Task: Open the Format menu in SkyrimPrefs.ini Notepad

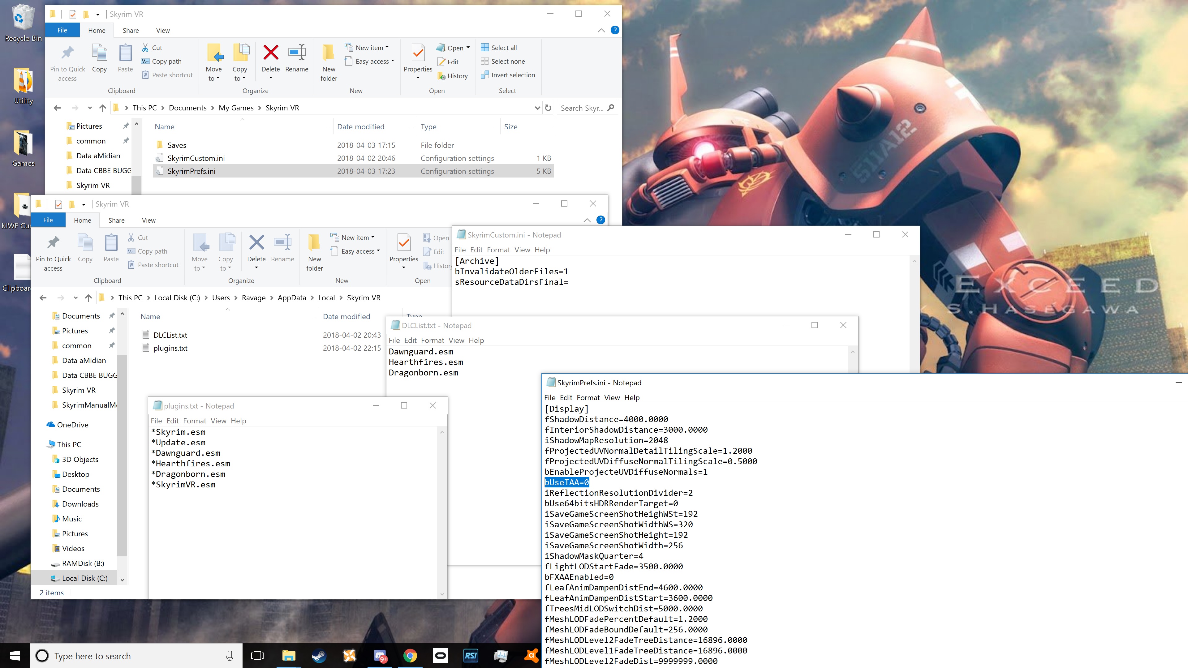Action: 588,397
